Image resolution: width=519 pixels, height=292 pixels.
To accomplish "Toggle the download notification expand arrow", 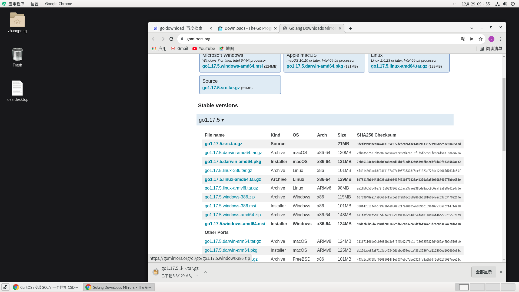I will tap(206, 272).
